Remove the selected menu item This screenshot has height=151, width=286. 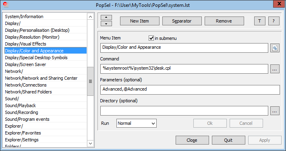tap(224, 21)
